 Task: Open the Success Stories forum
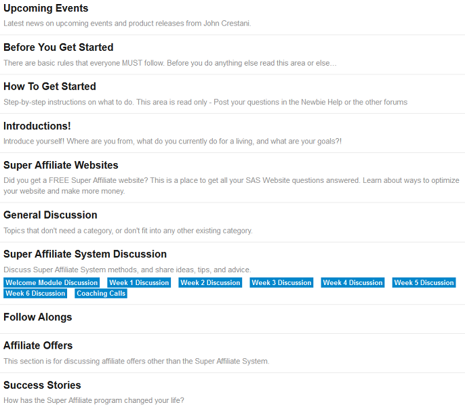[42, 385]
